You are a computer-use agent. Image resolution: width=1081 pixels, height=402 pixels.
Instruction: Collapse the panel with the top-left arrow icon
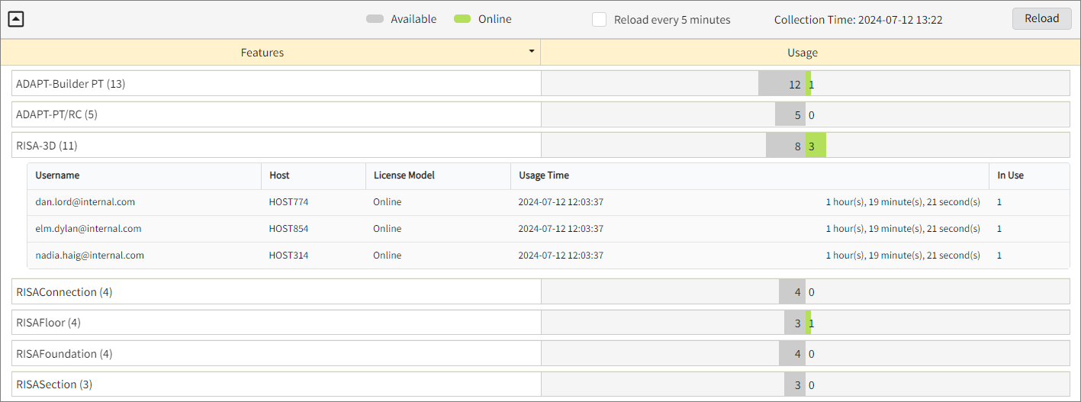[x=16, y=20]
